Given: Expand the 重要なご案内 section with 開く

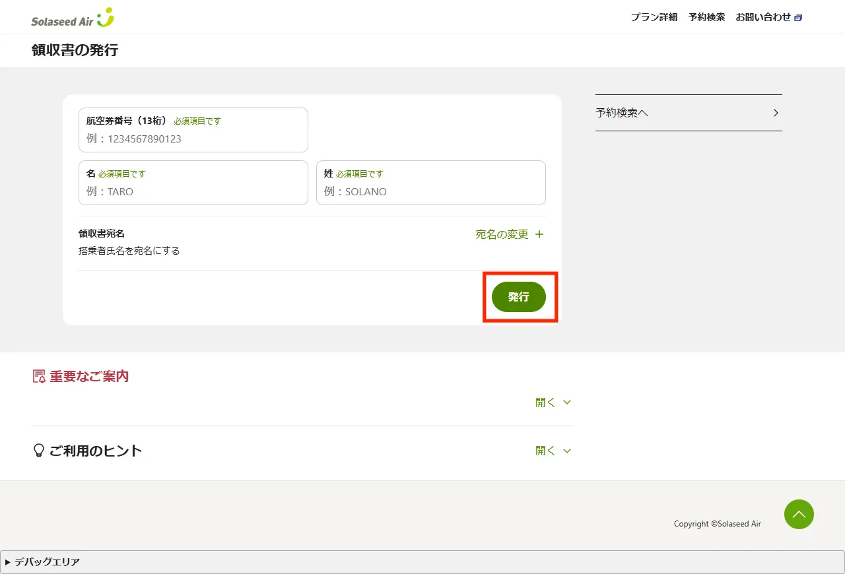Looking at the screenshot, I should coord(553,402).
